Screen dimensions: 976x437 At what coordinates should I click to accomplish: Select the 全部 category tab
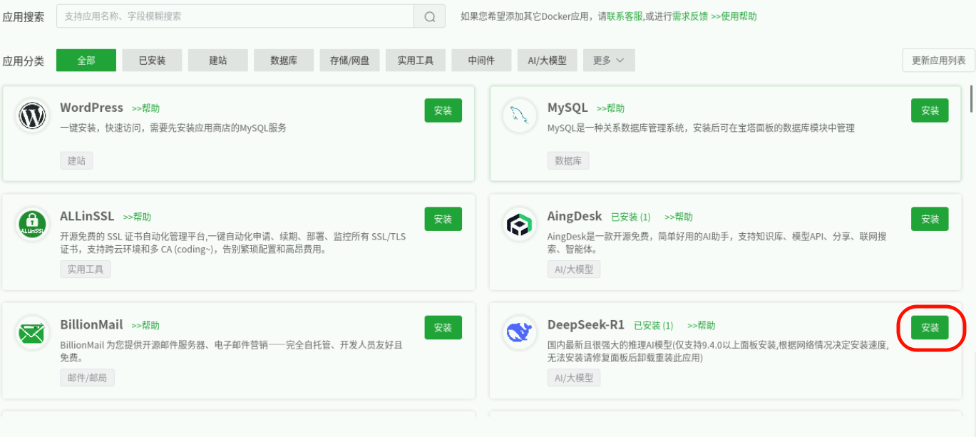pos(86,61)
